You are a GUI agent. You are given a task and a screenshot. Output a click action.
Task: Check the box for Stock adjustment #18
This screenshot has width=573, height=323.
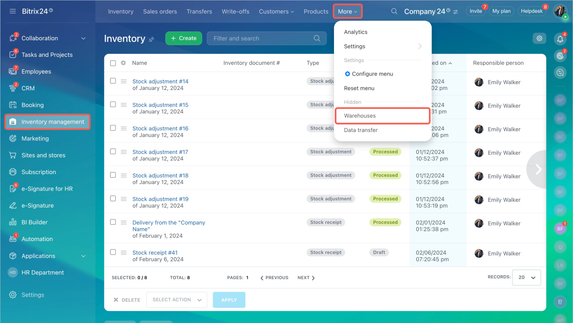pos(113,175)
